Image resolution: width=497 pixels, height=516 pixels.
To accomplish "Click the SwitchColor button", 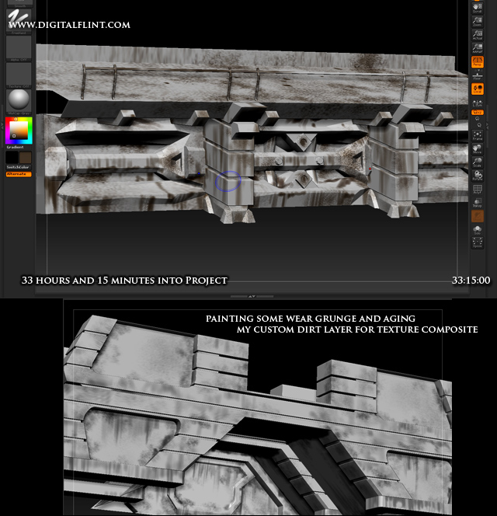I will [18, 166].
